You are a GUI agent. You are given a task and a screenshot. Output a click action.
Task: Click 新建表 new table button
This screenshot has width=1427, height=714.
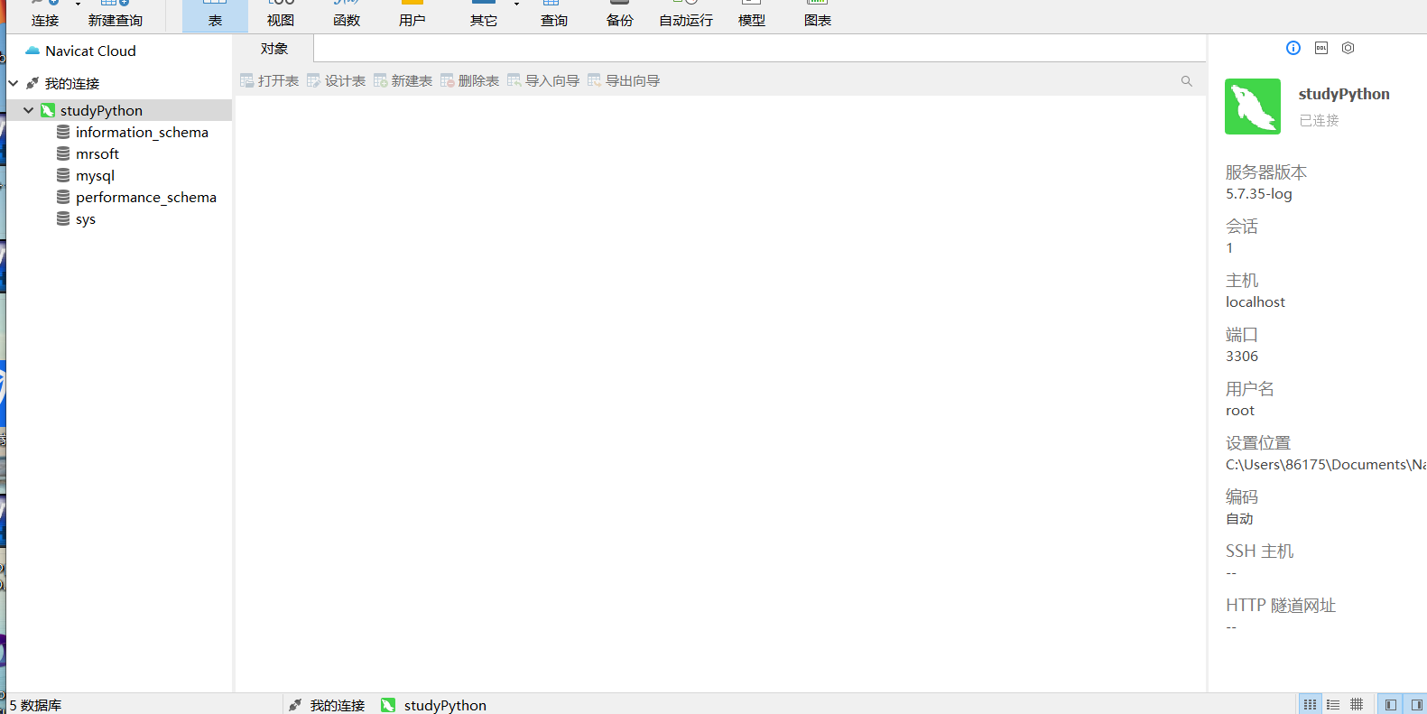coord(403,81)
